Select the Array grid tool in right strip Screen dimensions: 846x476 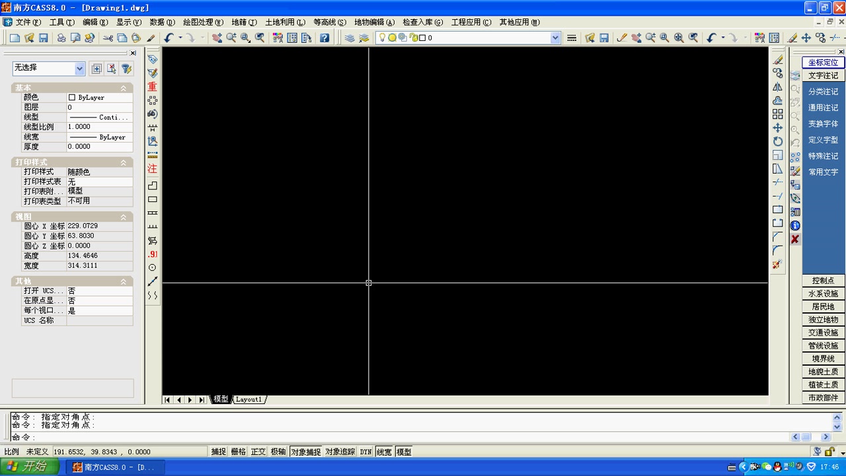tap(778, 114)
